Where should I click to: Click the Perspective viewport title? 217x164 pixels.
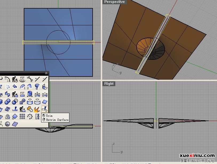pos(115,2)
